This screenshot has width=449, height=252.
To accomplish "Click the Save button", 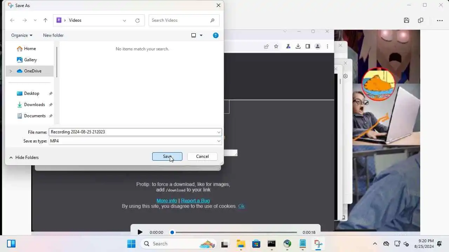I will [x=167, y=156].
